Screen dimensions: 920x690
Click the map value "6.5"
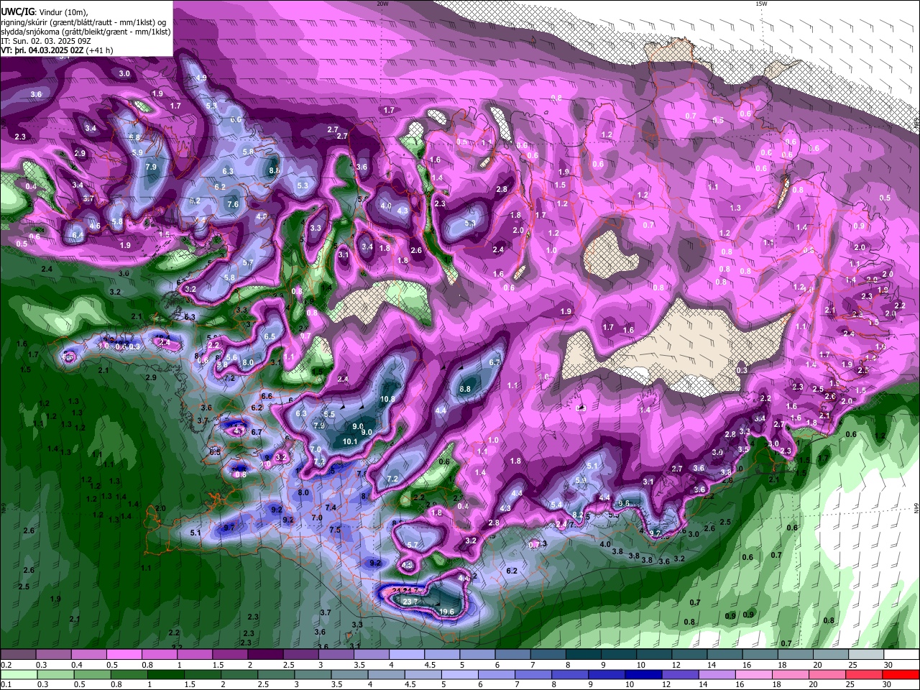click(270, 336)
